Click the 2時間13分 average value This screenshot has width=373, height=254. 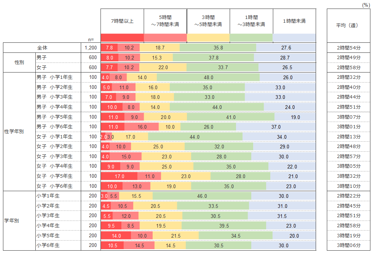(349, 137)
